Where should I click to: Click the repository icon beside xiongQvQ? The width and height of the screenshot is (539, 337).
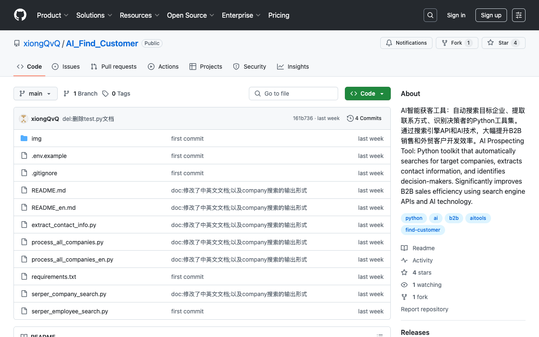pyautogui.click(x=17, y=43)
